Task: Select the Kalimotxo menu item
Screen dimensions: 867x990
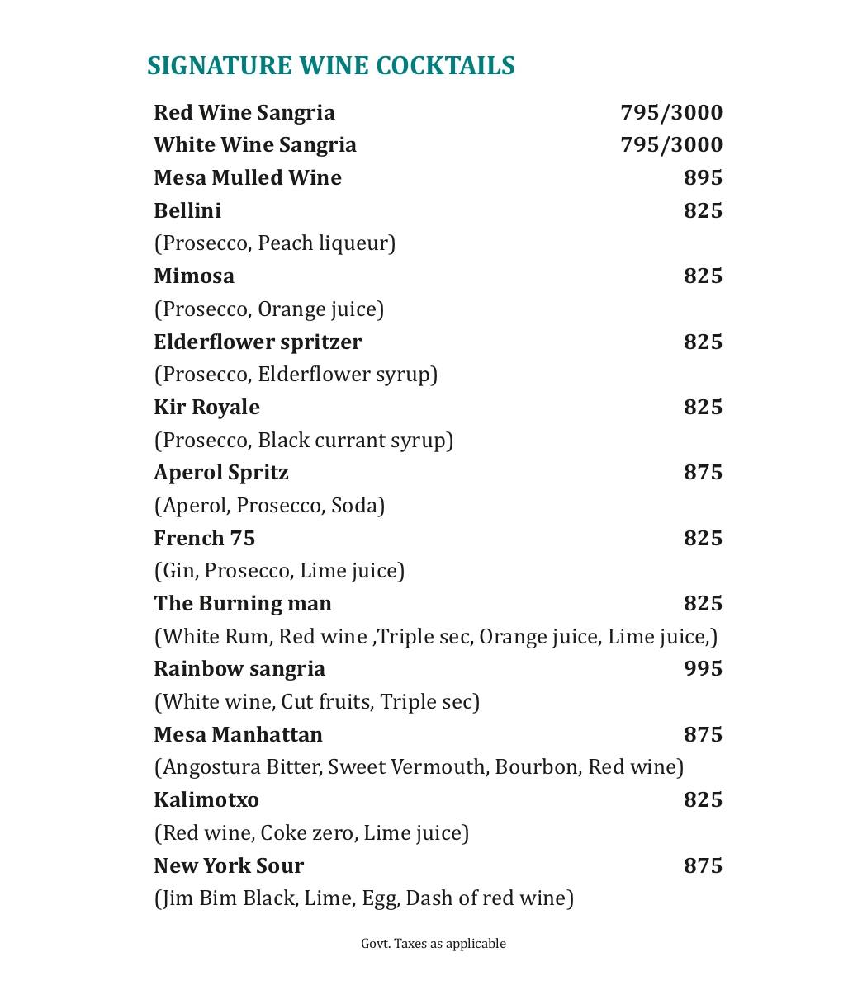Action: point(206,799)
